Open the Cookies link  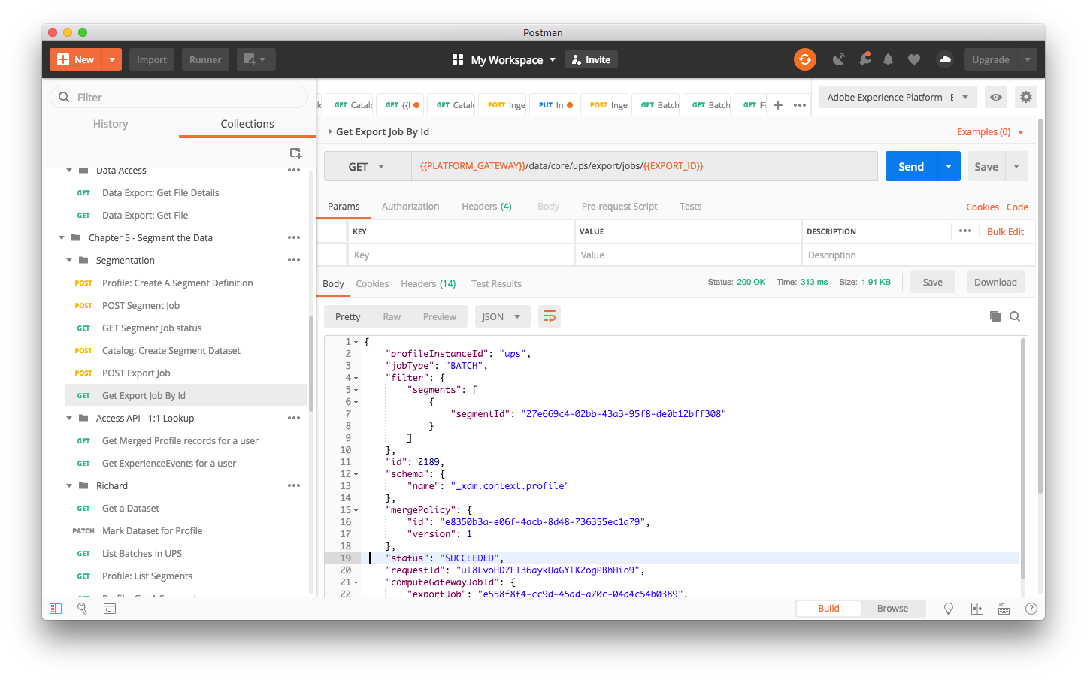982,207
